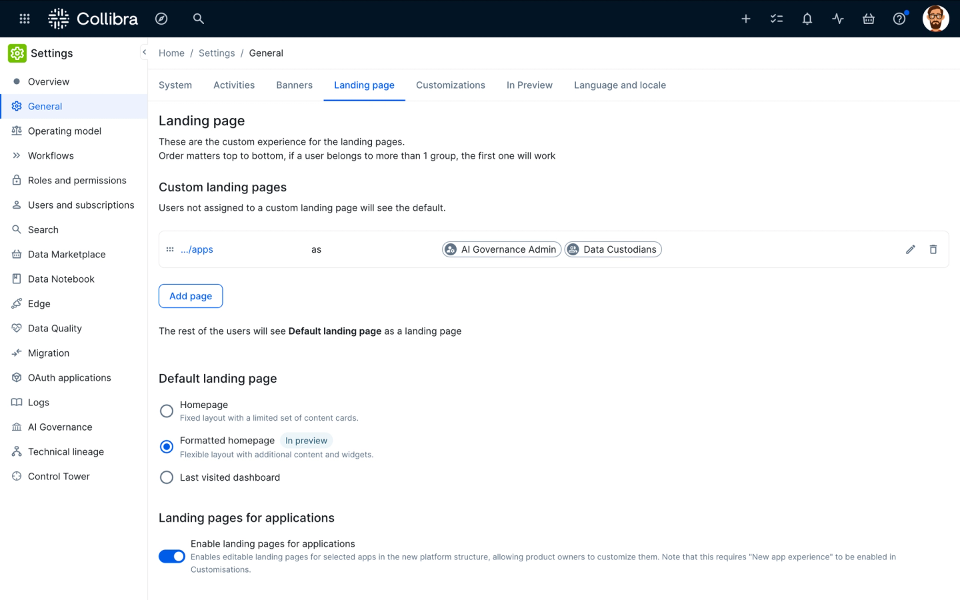960x600 pixels.
Task: Click the Data Custodians group icon
Action: click(573, 249)
